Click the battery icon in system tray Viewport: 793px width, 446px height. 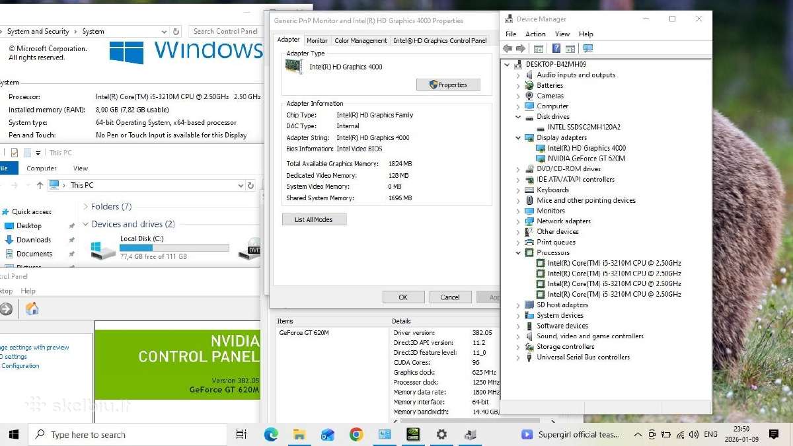pos(665,434)
